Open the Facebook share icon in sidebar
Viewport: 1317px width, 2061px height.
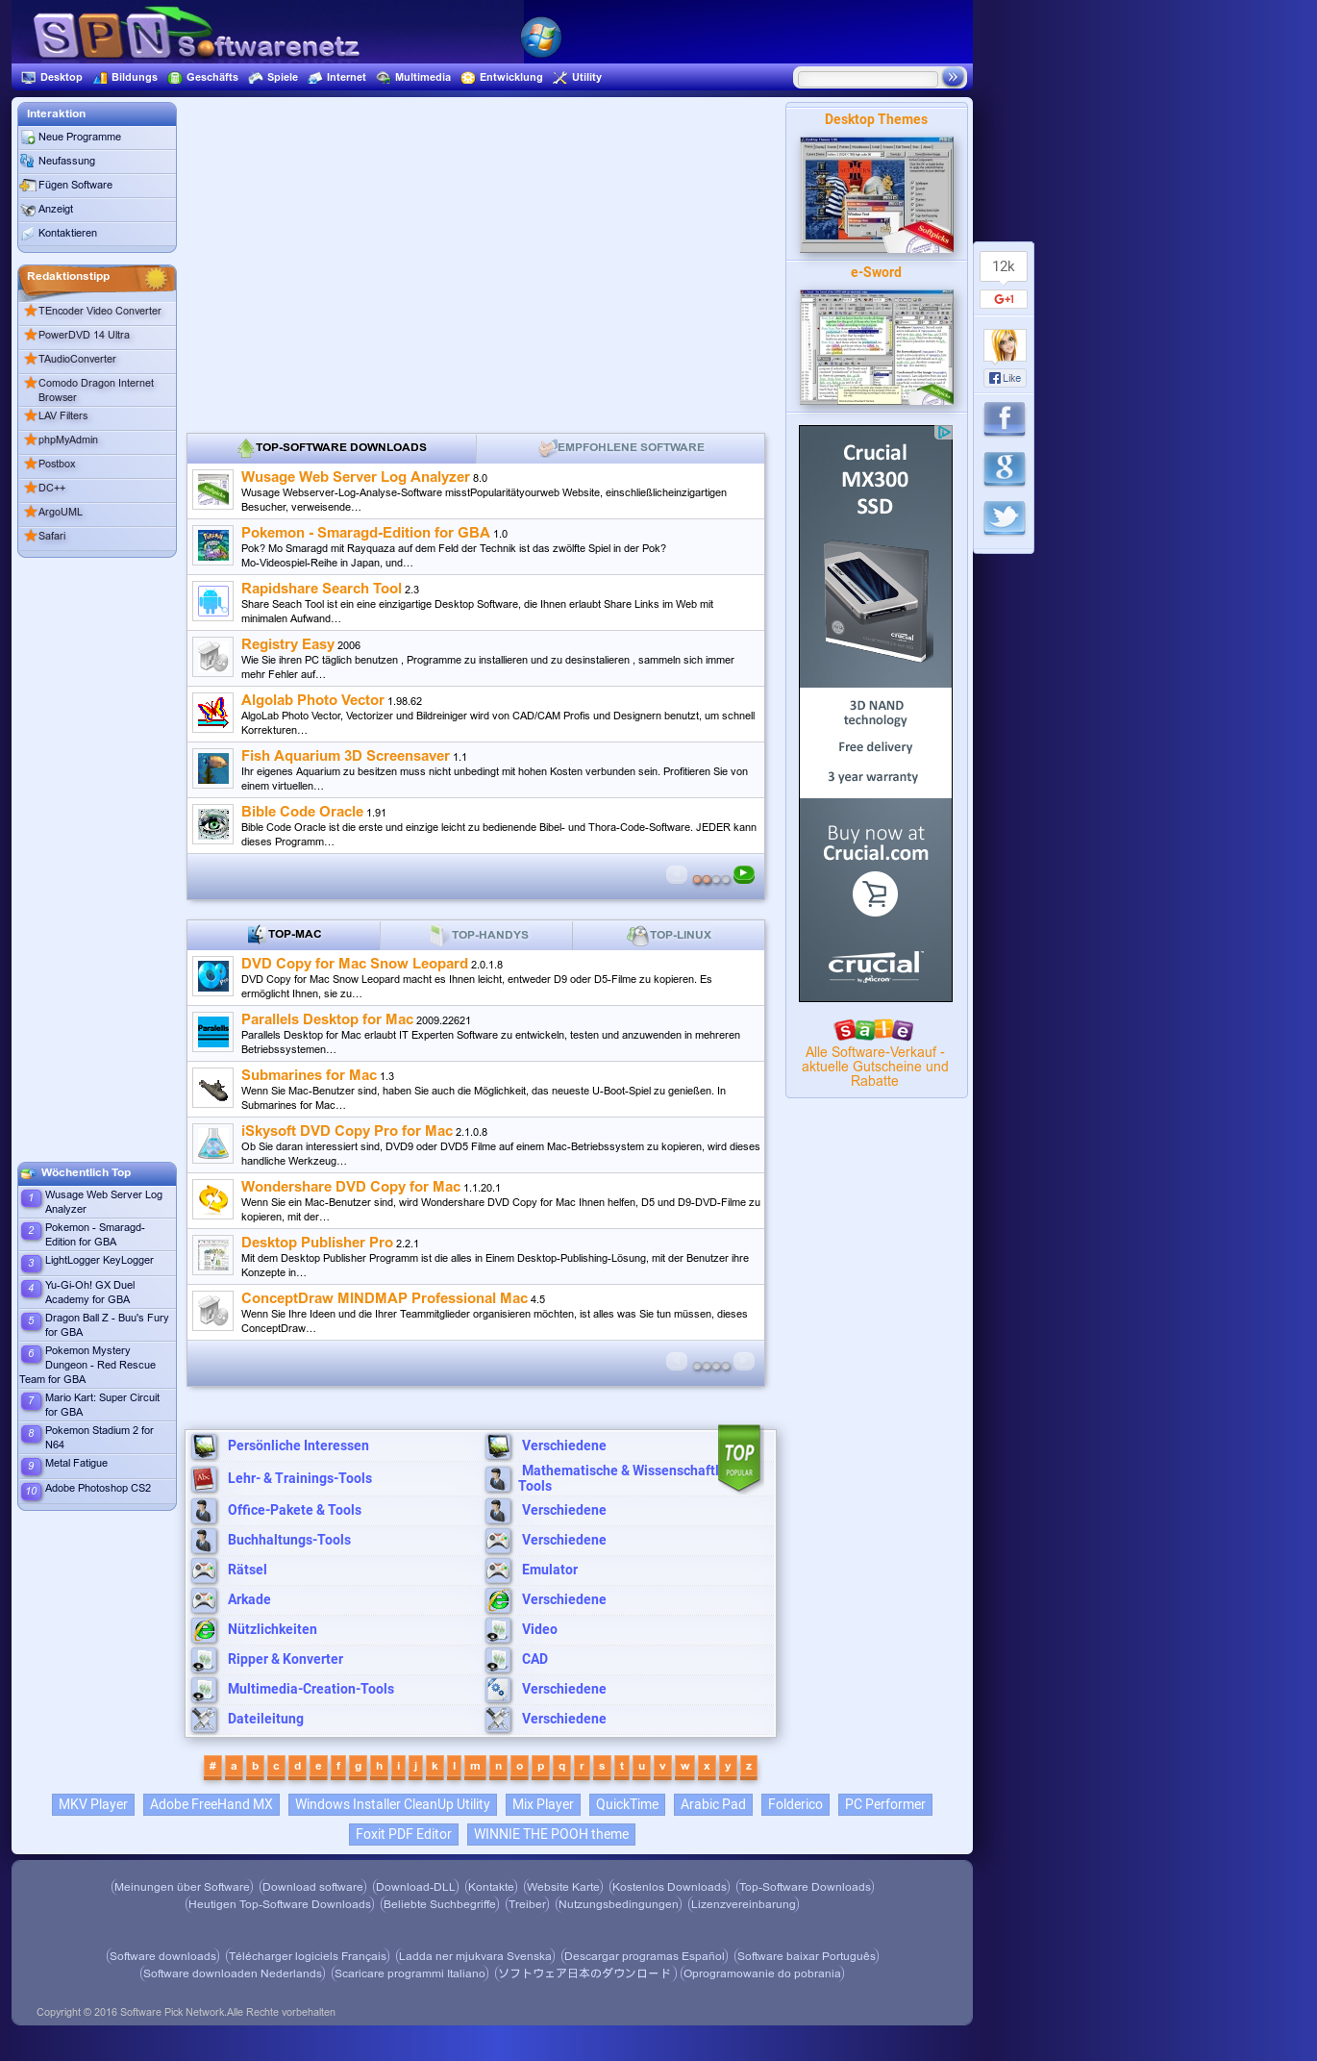(x=1004, y=419)
